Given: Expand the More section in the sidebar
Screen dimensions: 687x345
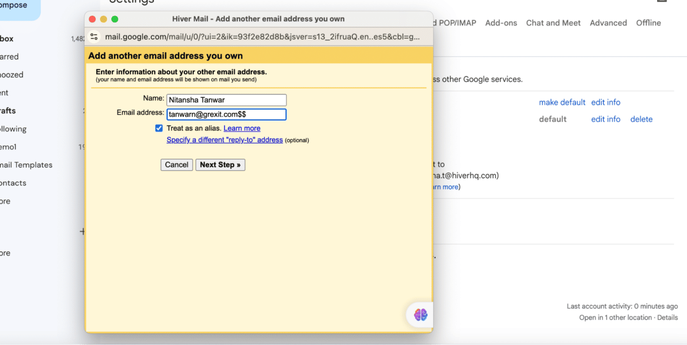Looking at the screenshot, I should point(4,201).
